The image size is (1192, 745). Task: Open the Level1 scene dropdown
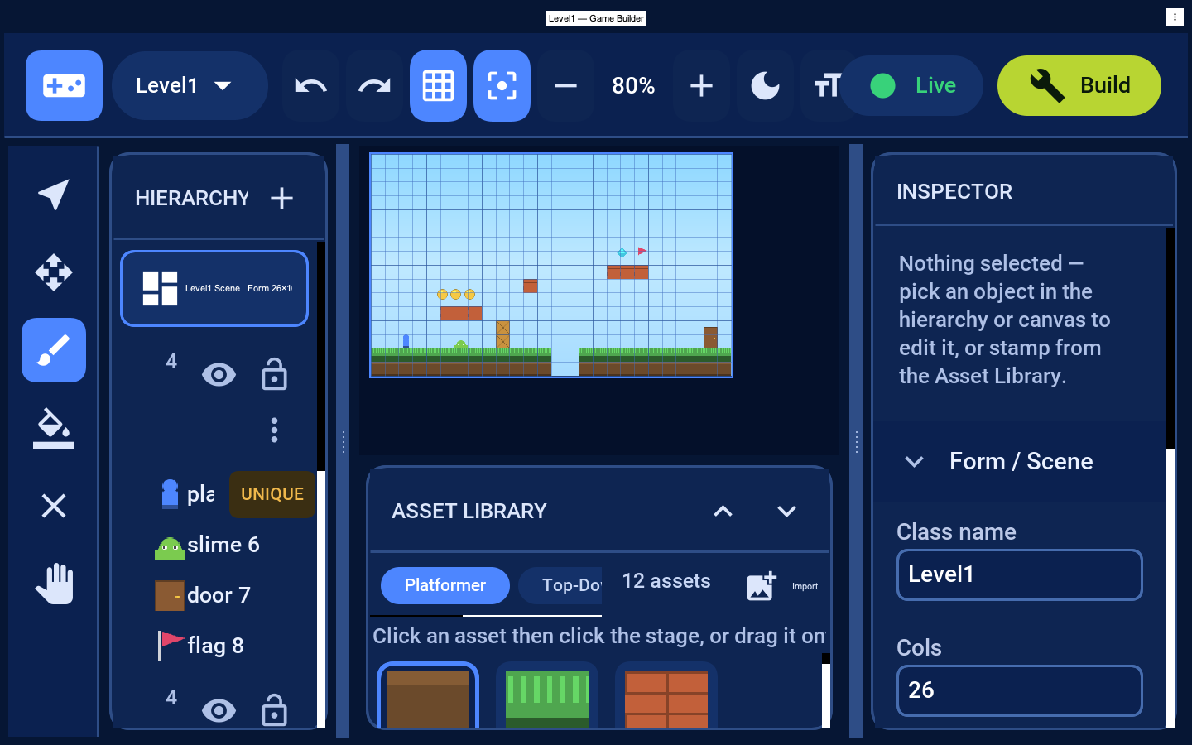click(190, 85)
